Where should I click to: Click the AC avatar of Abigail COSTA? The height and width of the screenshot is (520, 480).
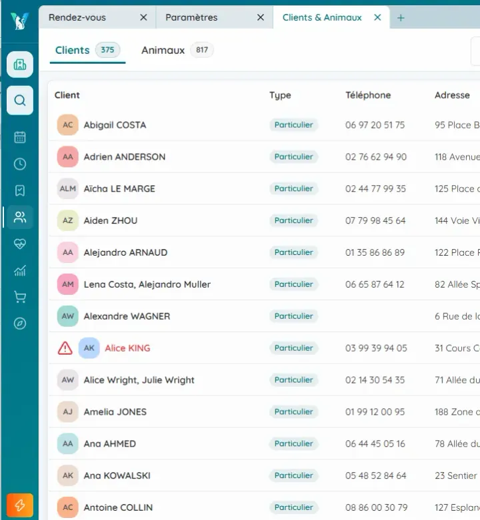click(68, 125)
